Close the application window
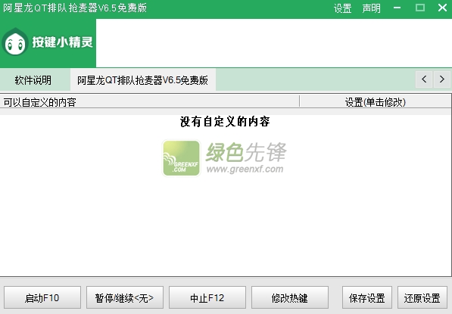Image resolution: width=452 pixels, height=314 pixels. click(442, 8)
